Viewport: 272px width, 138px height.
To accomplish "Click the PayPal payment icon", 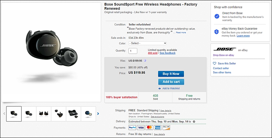I will [132, 127].
